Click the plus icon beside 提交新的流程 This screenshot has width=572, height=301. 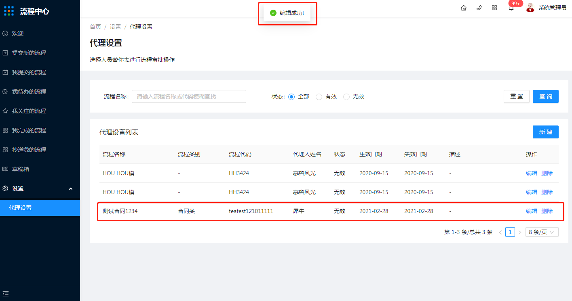pyautogui.click(x=5, y=53)
